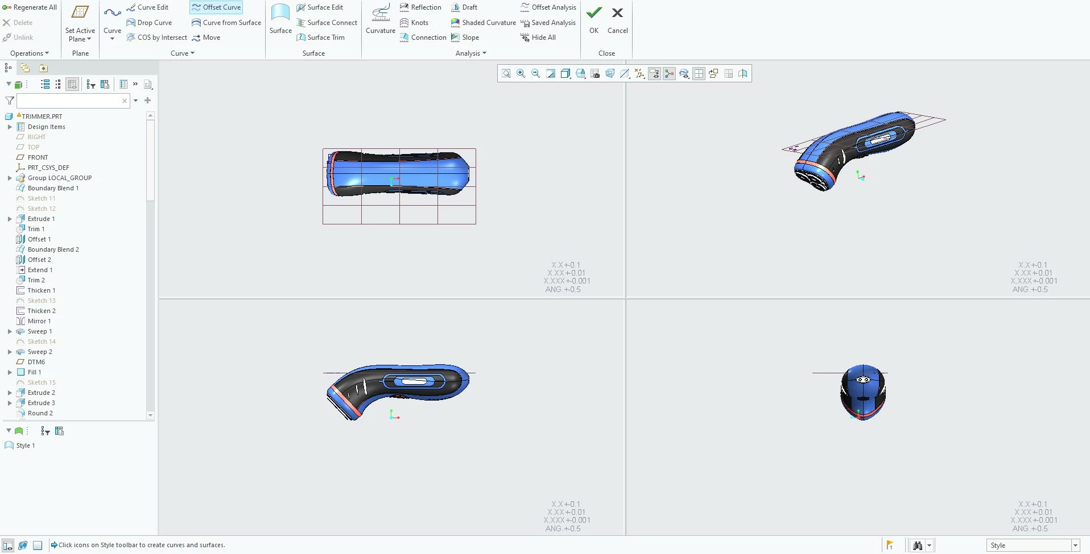The image size is (1090, 554).
Task: Click the Refit view icon
Action: point(506,74)
